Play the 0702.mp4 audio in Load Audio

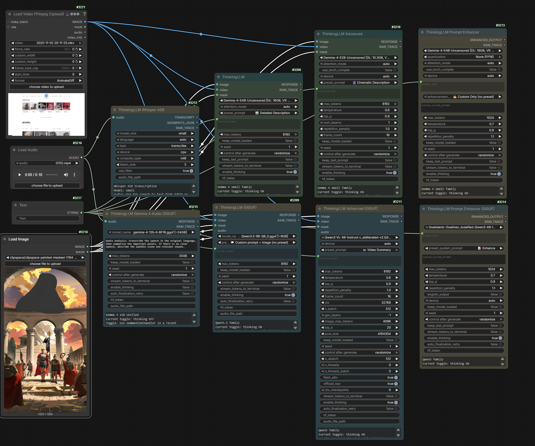click(20, 175)
